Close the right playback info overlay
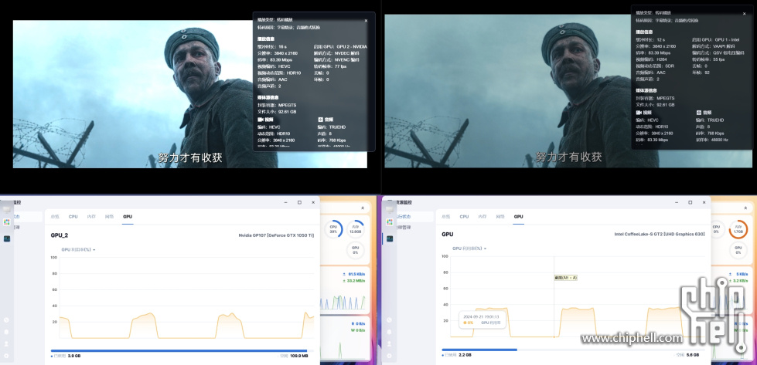The image size is (757, 365). (x=745, y=13)
